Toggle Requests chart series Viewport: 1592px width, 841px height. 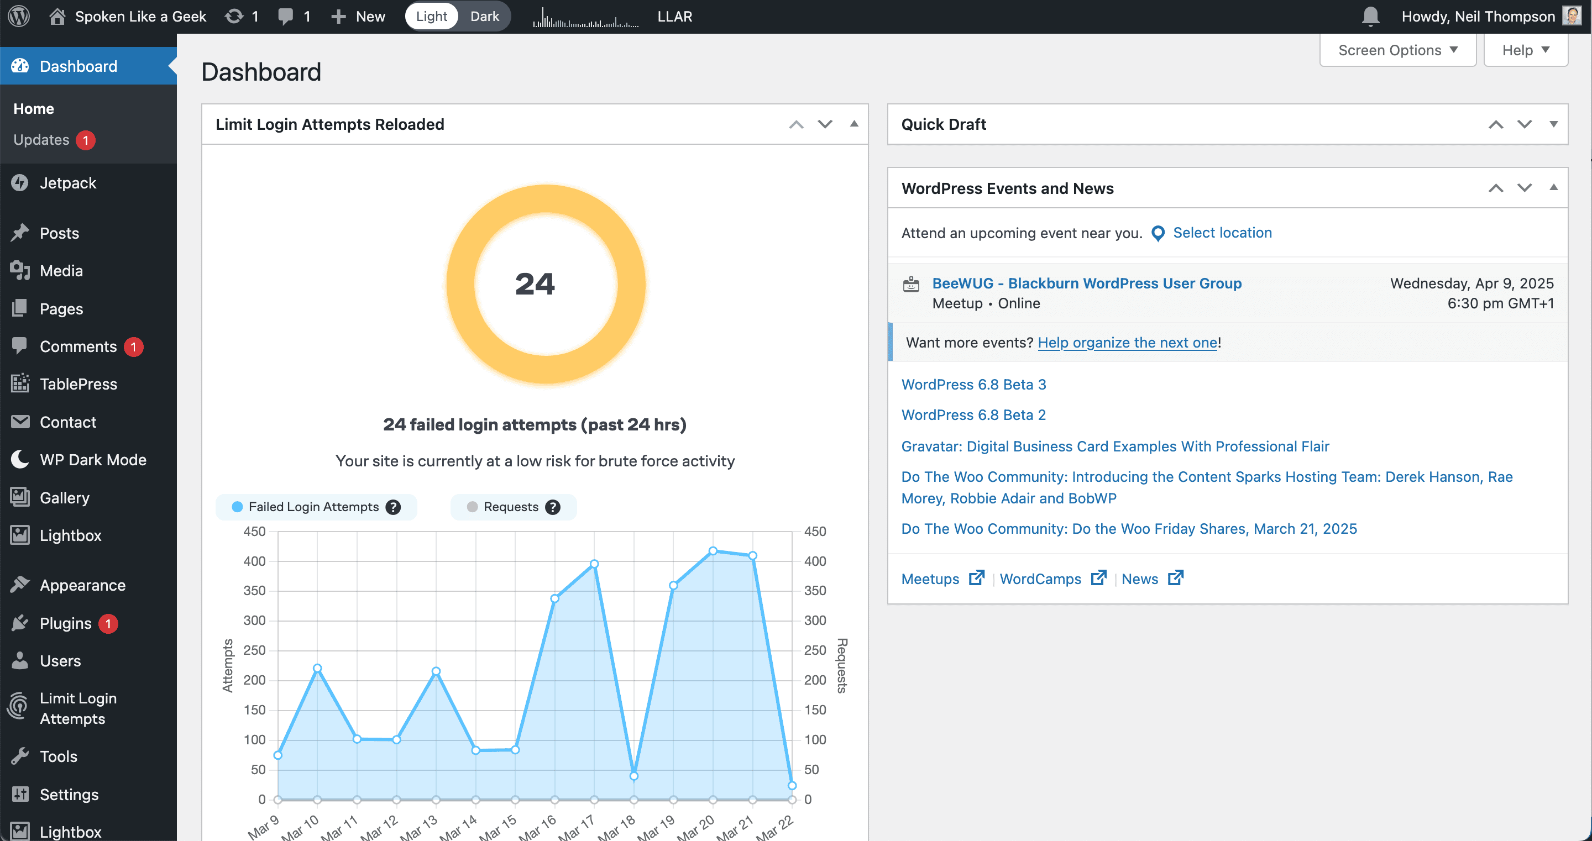coord(513,507)
